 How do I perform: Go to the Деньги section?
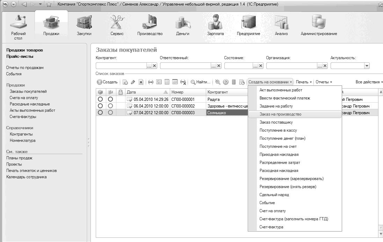(182, 26)
